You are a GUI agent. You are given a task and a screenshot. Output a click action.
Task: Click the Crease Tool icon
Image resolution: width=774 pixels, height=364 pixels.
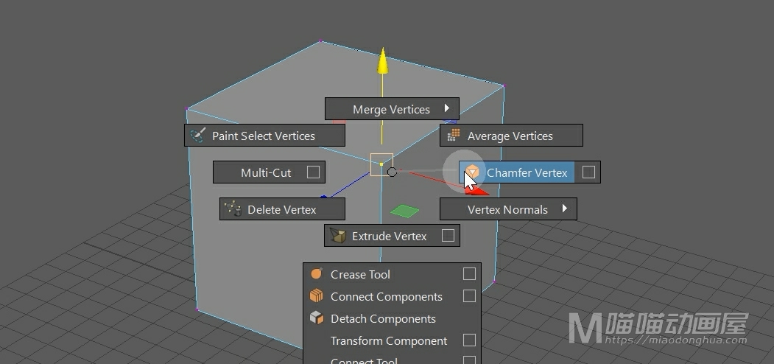click(x=317, y=274)
